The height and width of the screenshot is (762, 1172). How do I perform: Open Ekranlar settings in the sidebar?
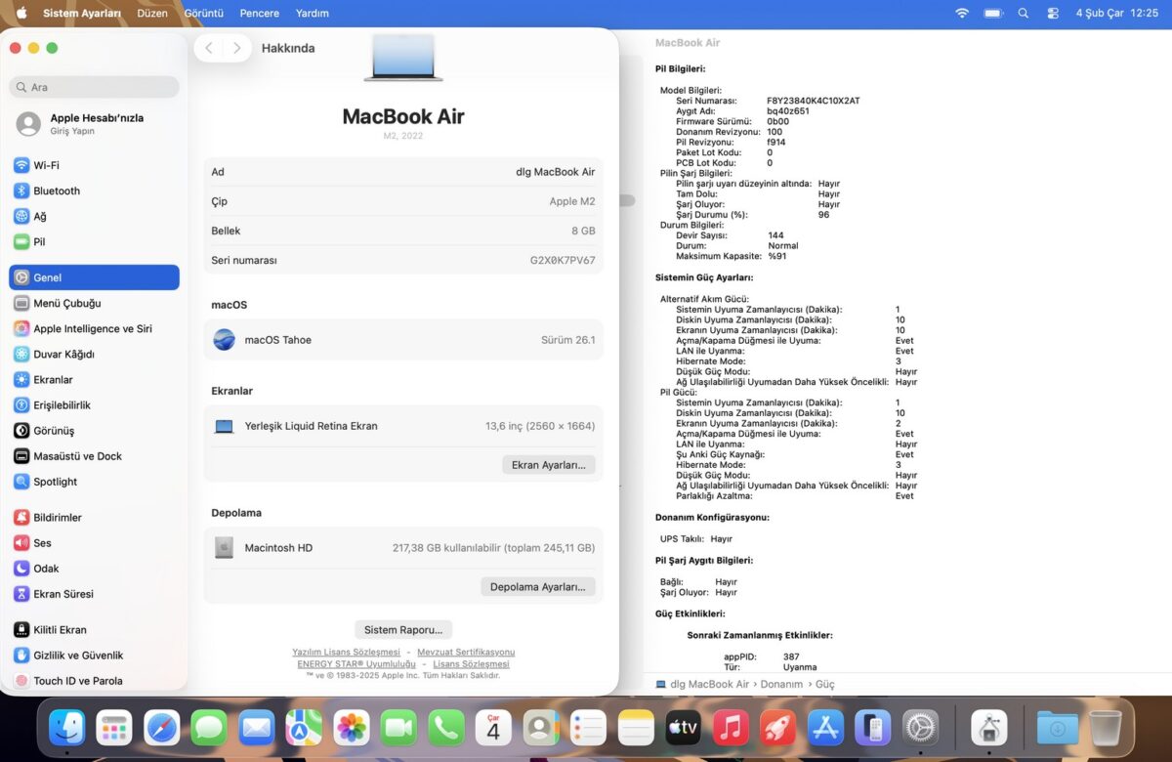pos(94,379)
